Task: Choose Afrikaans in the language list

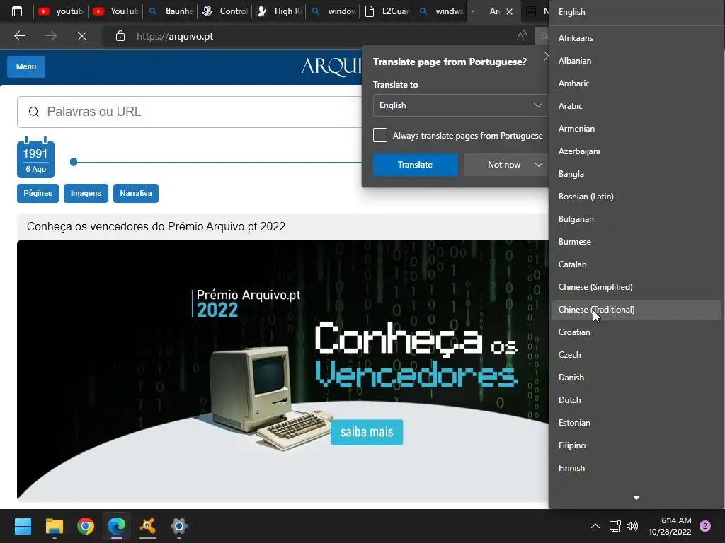Action: (636, 38)
